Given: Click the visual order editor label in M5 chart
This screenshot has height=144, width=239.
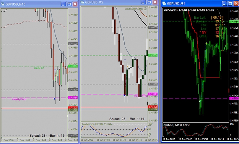Looking at the screenshot, I should (134, 9).
